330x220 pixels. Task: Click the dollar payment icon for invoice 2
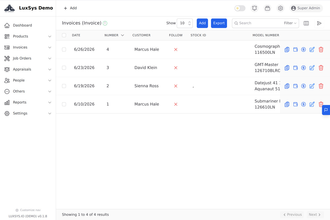[303, 86]
